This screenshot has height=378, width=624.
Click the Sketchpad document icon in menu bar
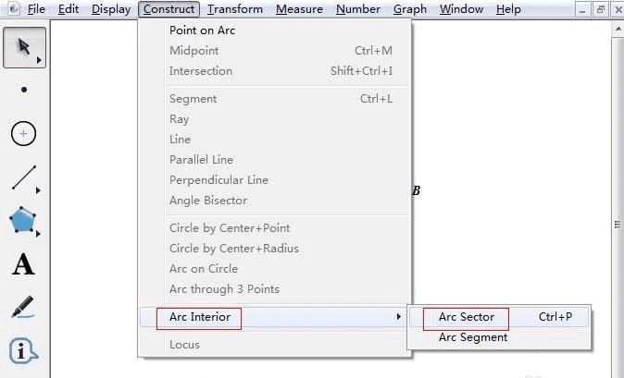pyautogui.click(x=9, y=9)
